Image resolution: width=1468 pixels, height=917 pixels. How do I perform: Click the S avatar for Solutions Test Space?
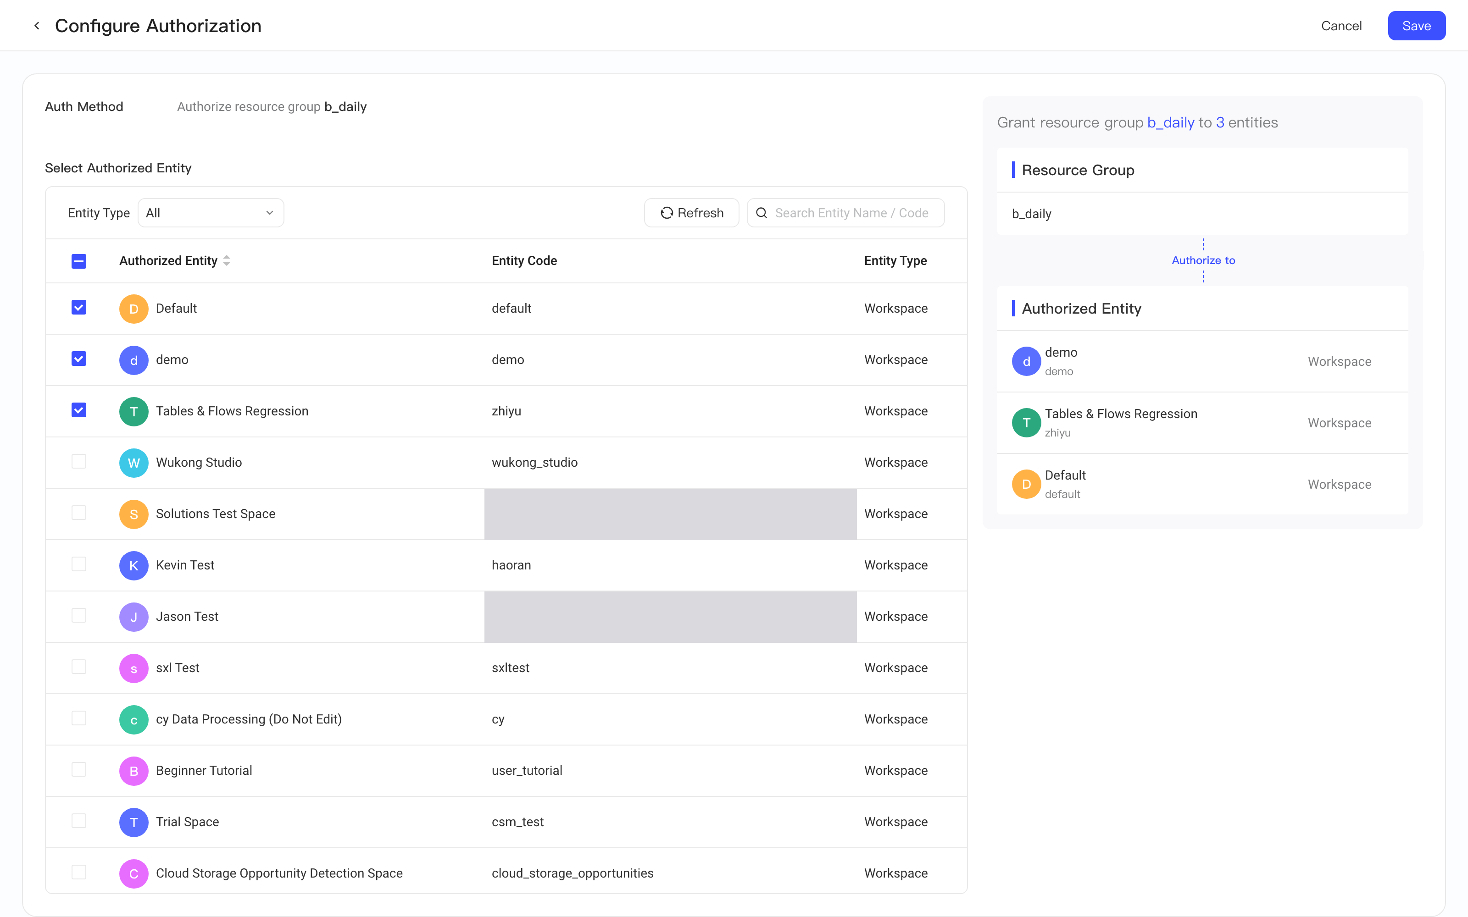[x=133, y=514]
